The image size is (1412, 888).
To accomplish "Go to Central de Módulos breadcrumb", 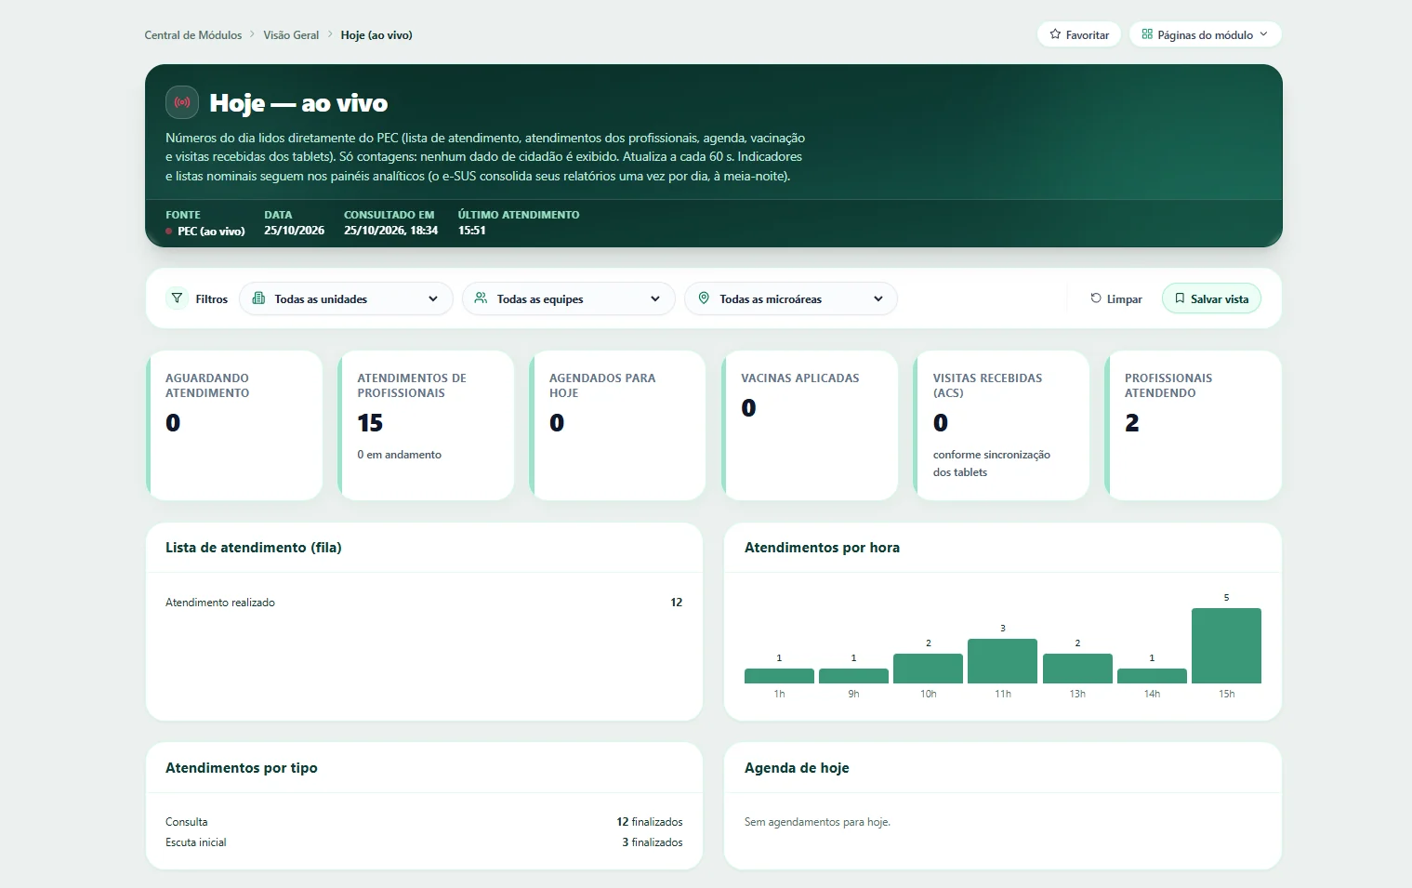I will [x=193, y=35].
